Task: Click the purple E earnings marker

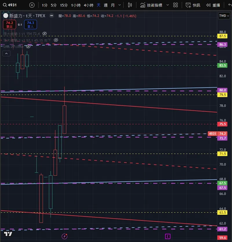Action: click(x=168, y=236)
